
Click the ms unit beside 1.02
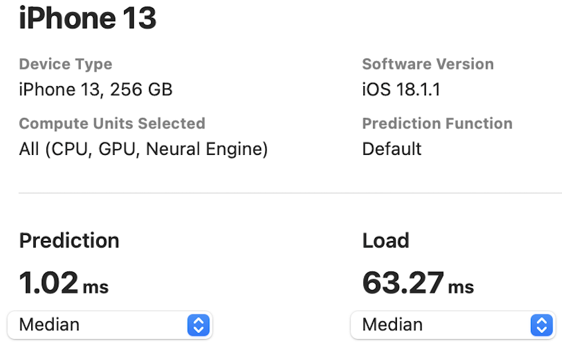95,287
